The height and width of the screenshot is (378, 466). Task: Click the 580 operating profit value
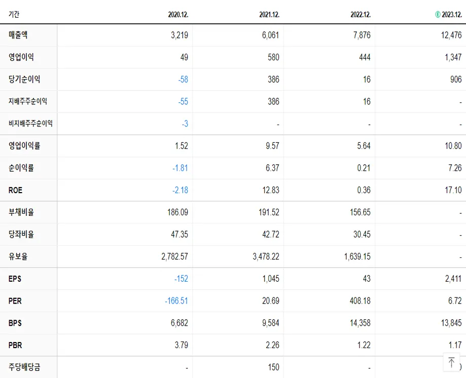(x=273, y=57)
